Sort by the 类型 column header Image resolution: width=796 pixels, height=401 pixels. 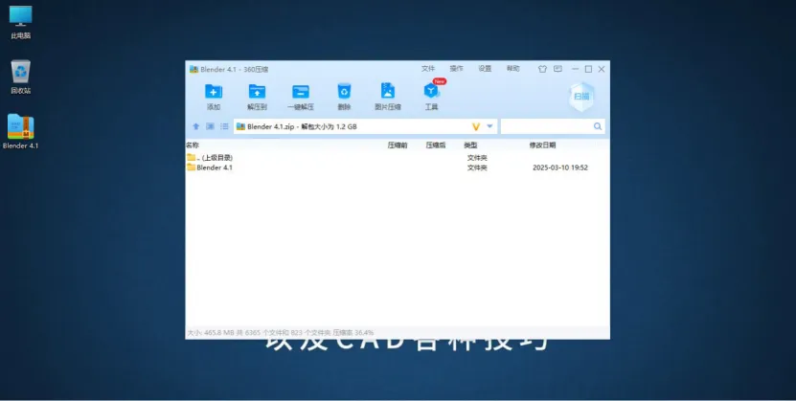tap(470, 145)
